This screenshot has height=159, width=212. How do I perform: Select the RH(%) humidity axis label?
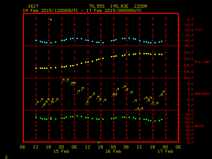coord(199,126)
